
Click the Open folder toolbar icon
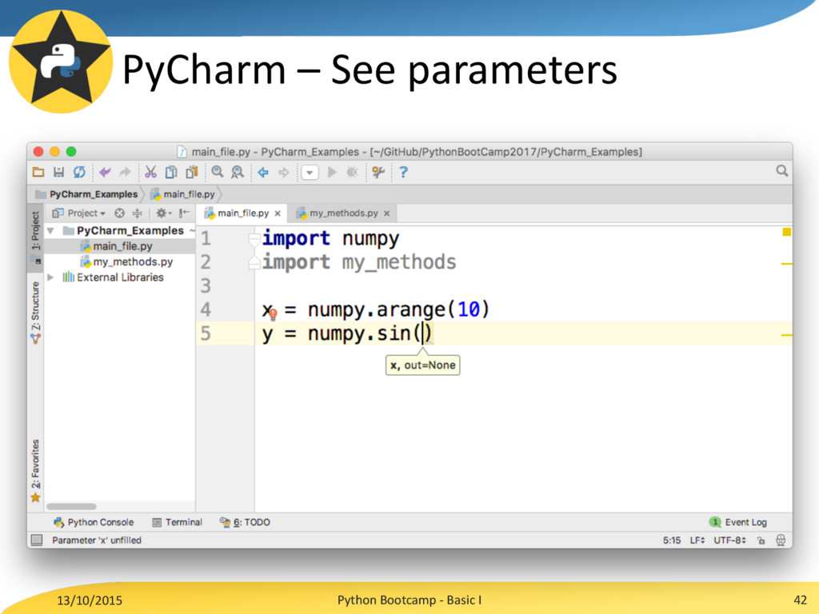pos(38,172)
